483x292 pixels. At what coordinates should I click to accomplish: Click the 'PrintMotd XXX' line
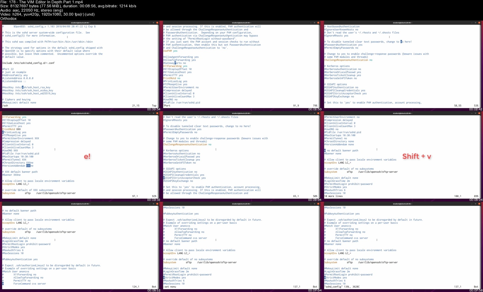click(11, 129)
